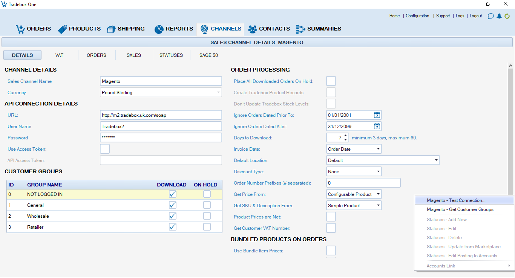515x278 pixels.
Task: Expand Accounts Link submenu
Action: tap(464, 266)
